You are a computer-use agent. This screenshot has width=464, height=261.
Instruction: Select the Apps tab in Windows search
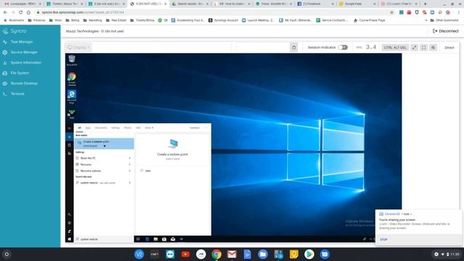(x=88, y=128)
